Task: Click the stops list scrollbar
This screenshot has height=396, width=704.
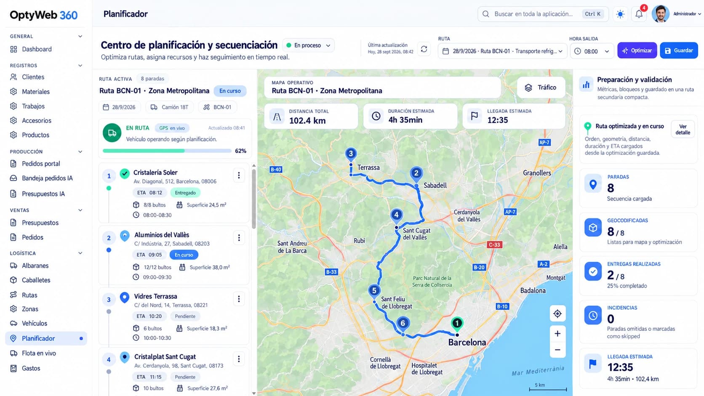Action: (x=253, y=199)
